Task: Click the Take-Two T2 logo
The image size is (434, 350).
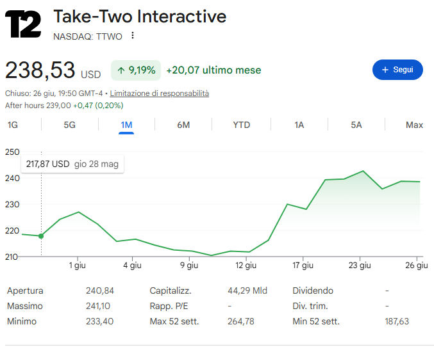Action: (x=23, y=24)
